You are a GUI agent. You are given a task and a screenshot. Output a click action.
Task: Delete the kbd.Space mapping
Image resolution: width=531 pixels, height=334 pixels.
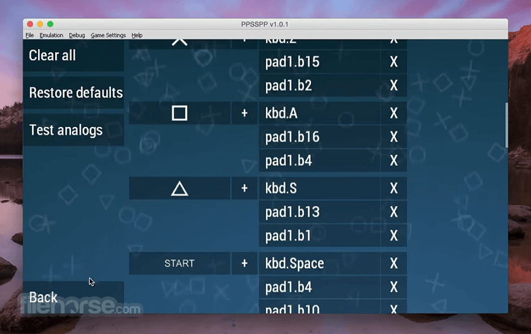tap(393, 264)
